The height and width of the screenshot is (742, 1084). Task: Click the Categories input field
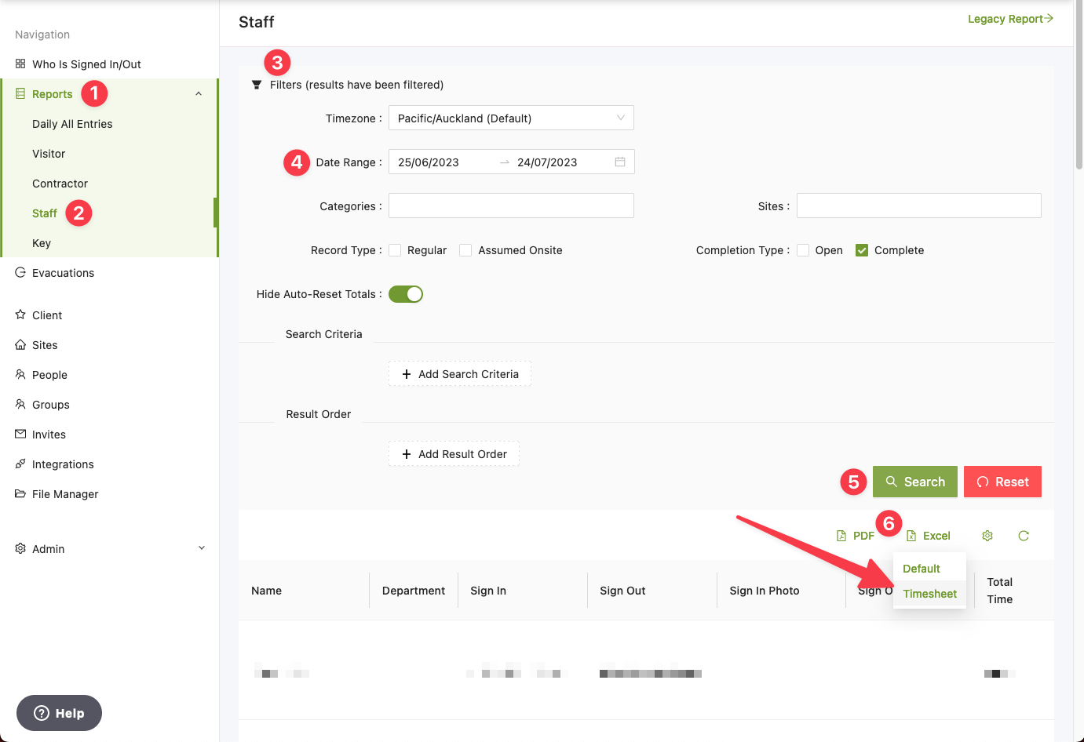pyautogui.click(x=511, y=206)
